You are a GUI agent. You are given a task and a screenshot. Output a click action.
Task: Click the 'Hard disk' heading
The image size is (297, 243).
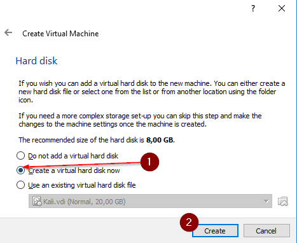pos(36,61)
